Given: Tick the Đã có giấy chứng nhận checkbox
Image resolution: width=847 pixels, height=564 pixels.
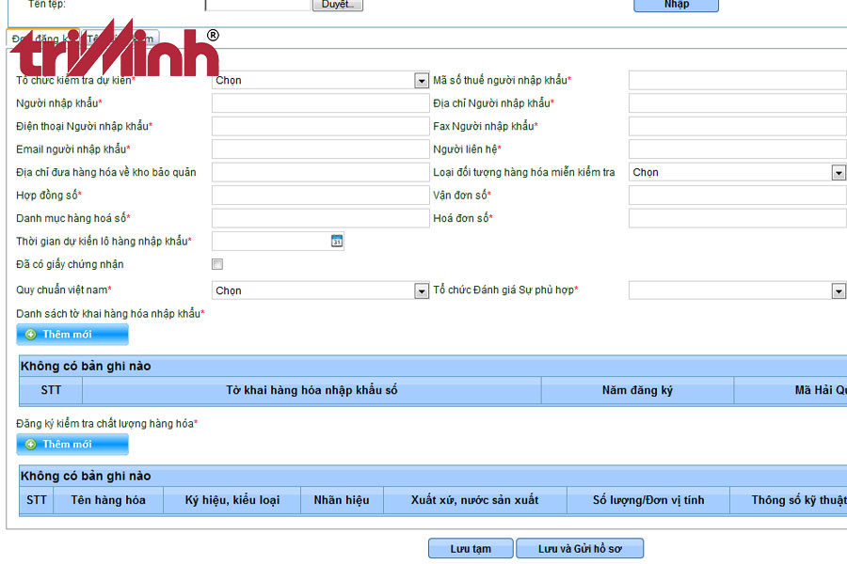Looking at the screenshot, I should click(217, 264).
